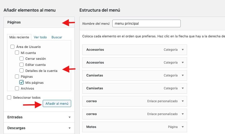Collapse the Páginas panel header
Screen dimensions: 225x134
(x=39, y=22)
